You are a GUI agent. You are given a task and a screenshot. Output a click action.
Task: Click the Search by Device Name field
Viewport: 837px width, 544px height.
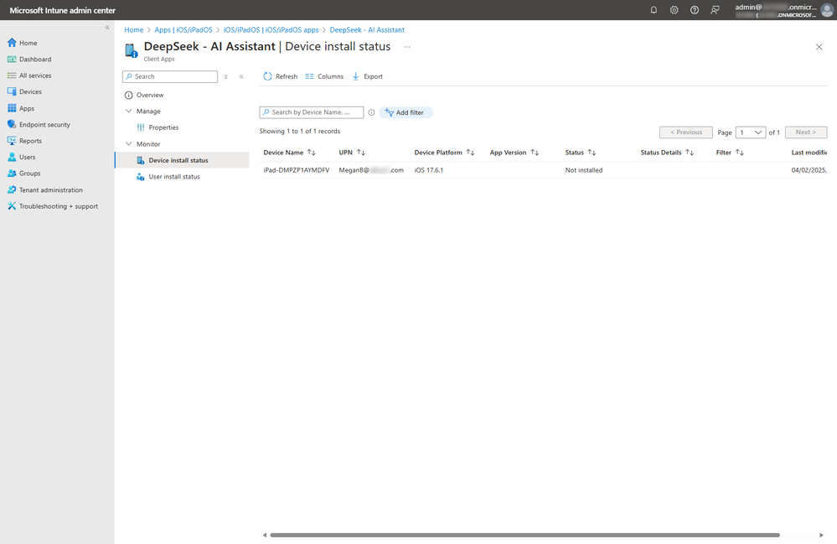pyautogui.click(x=311, y=112)
